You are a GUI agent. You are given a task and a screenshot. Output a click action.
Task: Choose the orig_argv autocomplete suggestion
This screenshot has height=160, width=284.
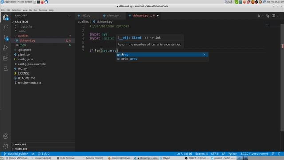[162, 59]
